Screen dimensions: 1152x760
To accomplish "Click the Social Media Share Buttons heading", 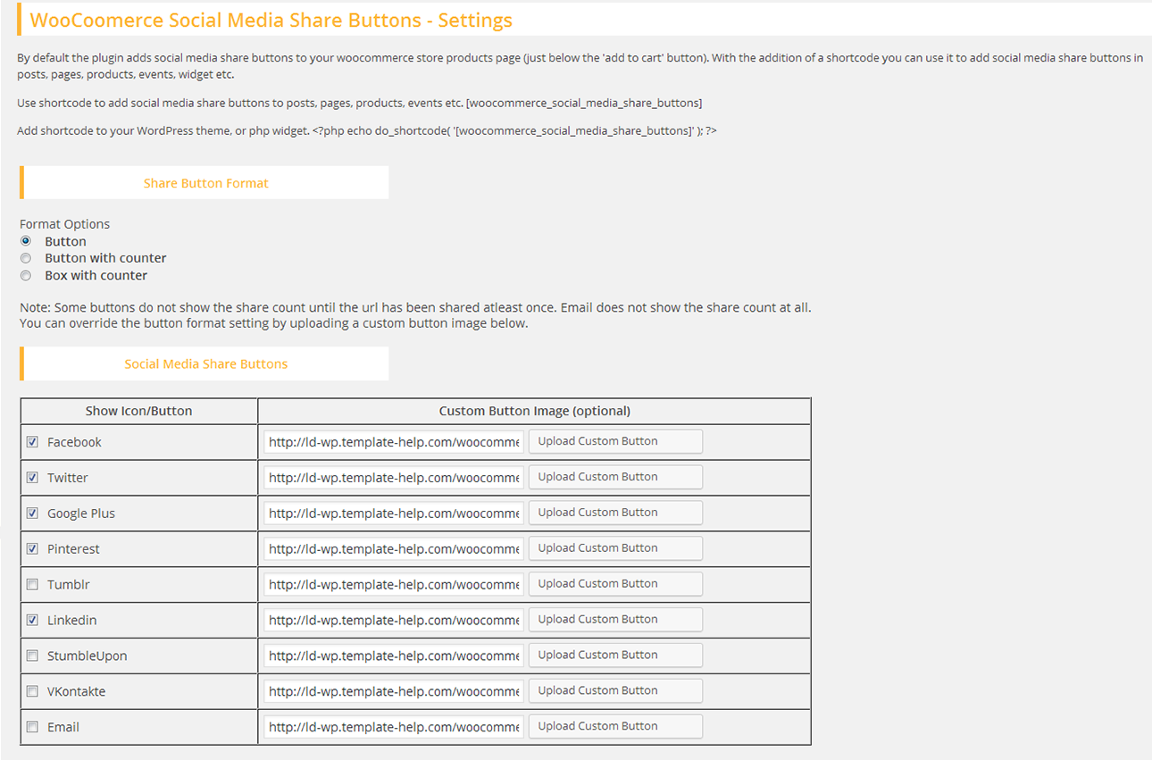I will 205,363.
